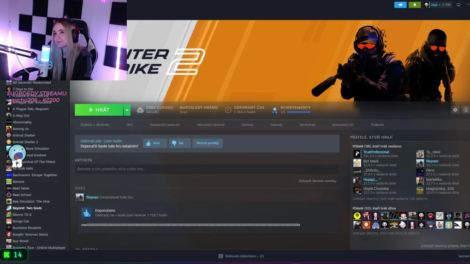Show all friends who played previously link

click(x=386, y=233)
